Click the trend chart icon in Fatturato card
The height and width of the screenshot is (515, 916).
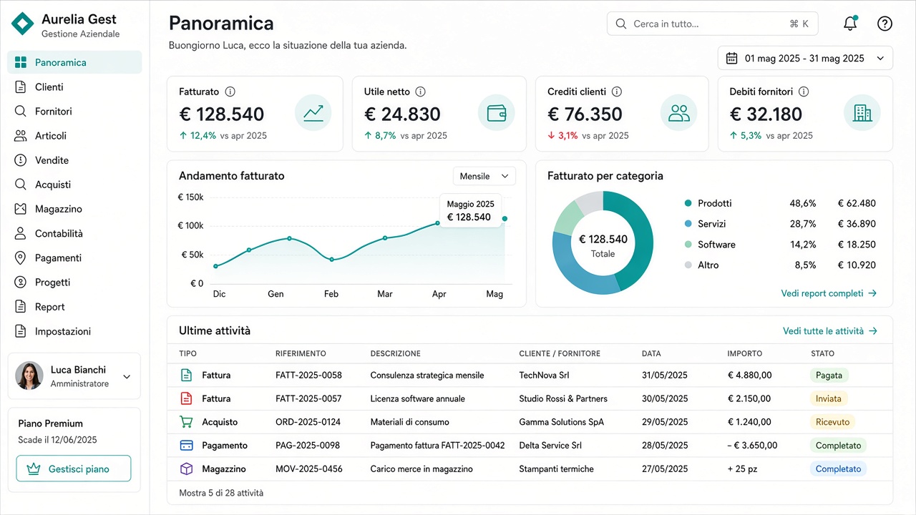pos(313,113)
